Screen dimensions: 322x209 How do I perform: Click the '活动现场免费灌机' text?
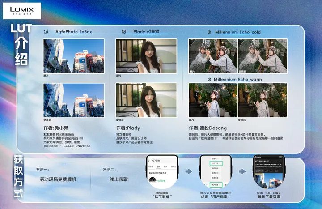click(x=58, y=179)
